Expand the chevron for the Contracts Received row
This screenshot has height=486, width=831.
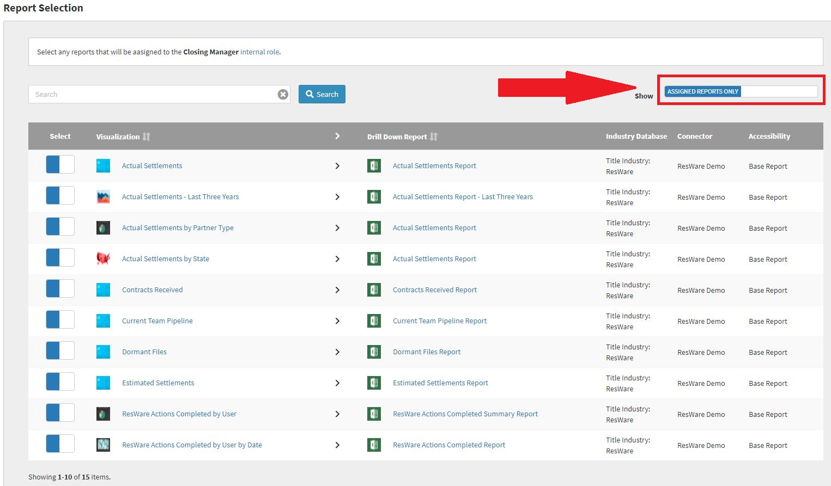pos(337,290)
